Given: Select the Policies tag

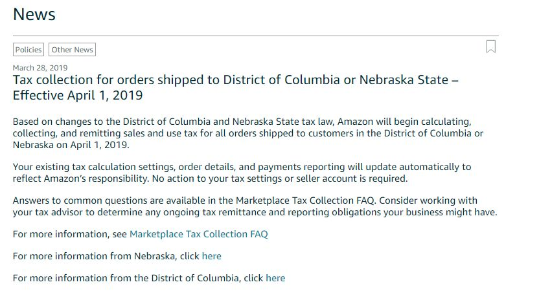Looking at the screenshot, I should click(x=29, y=50).
